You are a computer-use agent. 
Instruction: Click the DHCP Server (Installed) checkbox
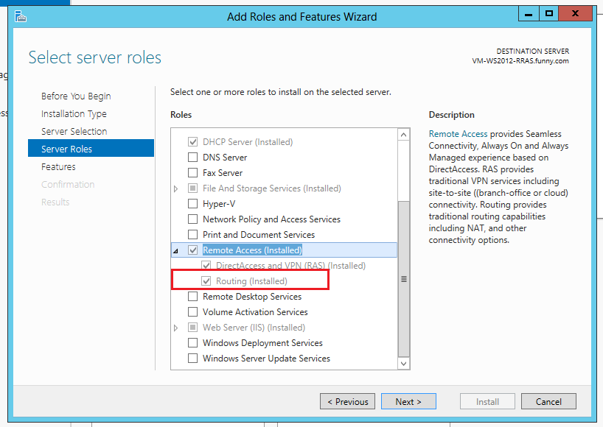(192, 141)
